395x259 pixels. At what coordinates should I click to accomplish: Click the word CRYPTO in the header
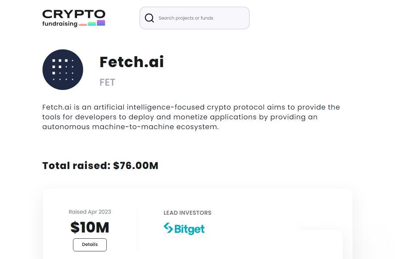point(74,14)
